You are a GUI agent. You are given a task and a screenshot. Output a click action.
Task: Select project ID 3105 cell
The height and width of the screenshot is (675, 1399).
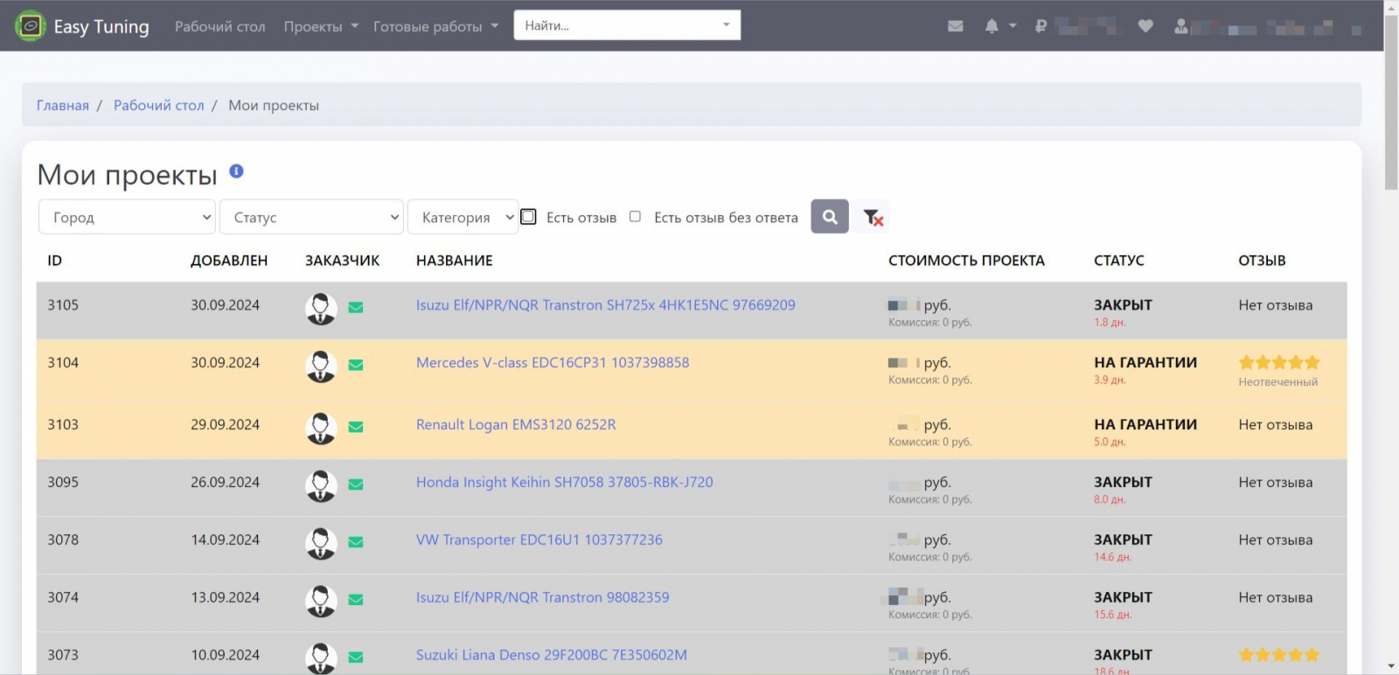pos(63,305)
